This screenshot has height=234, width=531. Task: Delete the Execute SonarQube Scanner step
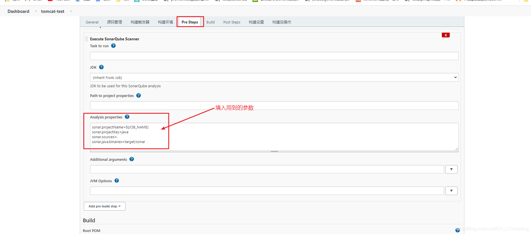pos(446,35)
